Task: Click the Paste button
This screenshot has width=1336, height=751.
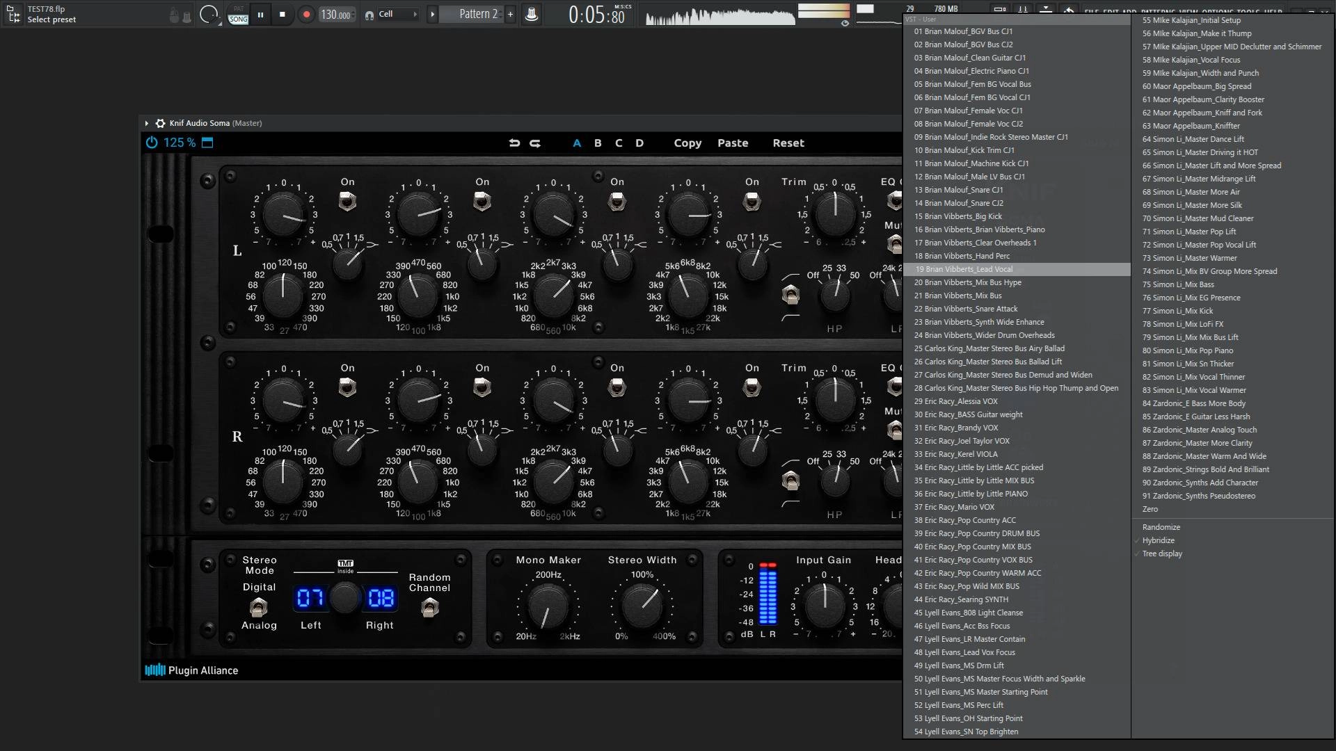Action: 733,143
